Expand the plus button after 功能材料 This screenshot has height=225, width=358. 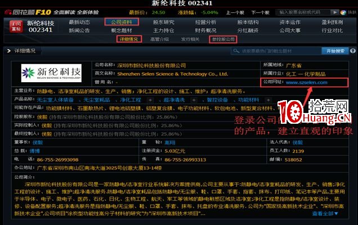pos(268,100)
